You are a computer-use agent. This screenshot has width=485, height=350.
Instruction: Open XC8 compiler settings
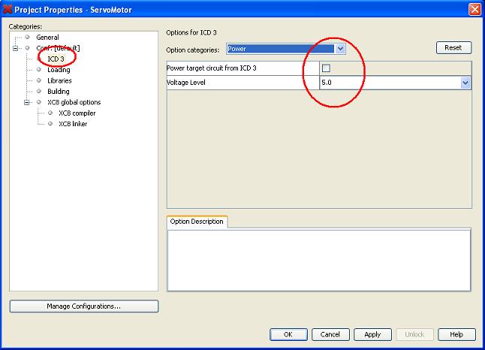click(77, 113)
